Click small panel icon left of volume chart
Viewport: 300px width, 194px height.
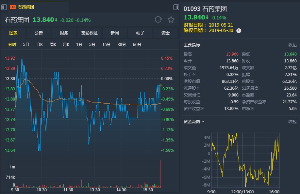coord(4,159)
